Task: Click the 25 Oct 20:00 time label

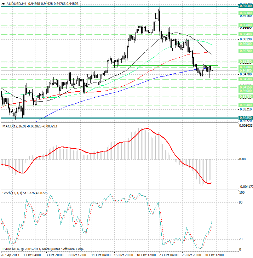Action: (191, 255)
